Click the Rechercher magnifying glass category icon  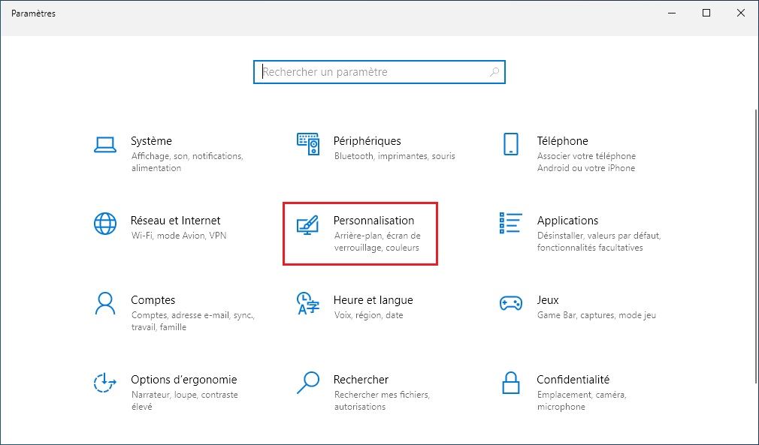coord(308,383)
